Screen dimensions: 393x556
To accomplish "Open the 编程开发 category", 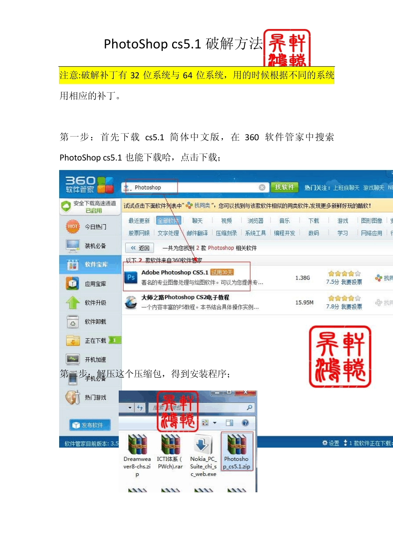I will [285, 233].
